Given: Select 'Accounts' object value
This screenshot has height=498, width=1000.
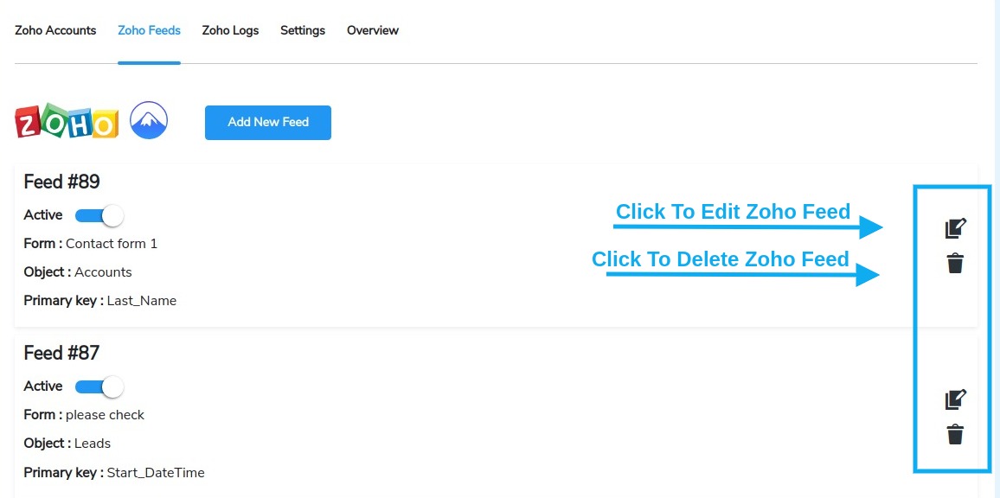Looking at the screenshot, I should 103,272.
